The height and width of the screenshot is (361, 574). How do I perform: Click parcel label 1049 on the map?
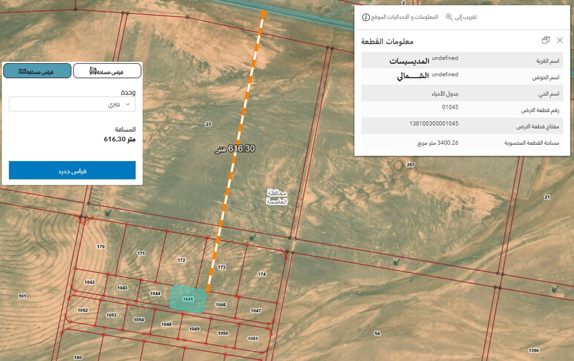coord(194,329)
